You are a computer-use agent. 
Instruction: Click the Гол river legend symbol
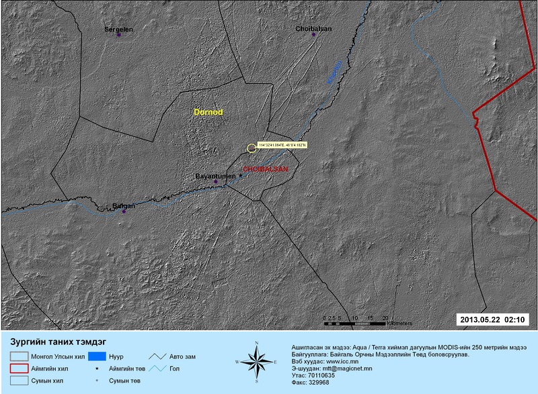click(x=159, y=368)
